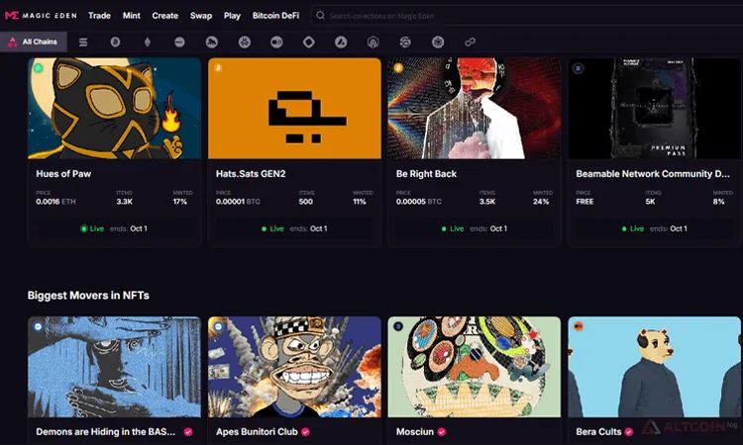Open the Swap menu
The image size is (743, 445).
[201, 16]
